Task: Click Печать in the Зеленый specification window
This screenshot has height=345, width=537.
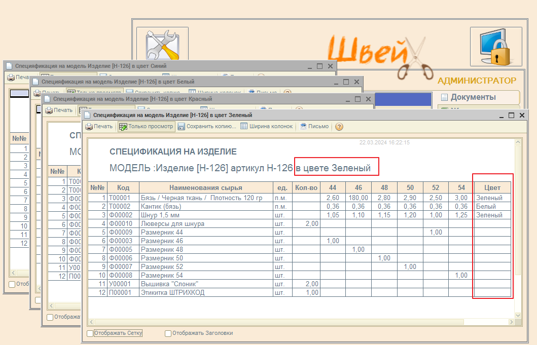Action: pos(99,126)
